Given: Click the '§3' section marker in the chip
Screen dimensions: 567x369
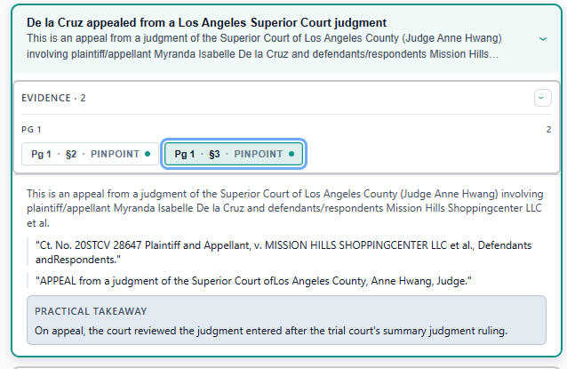Looking at the screenshot, I should (214, 154).
